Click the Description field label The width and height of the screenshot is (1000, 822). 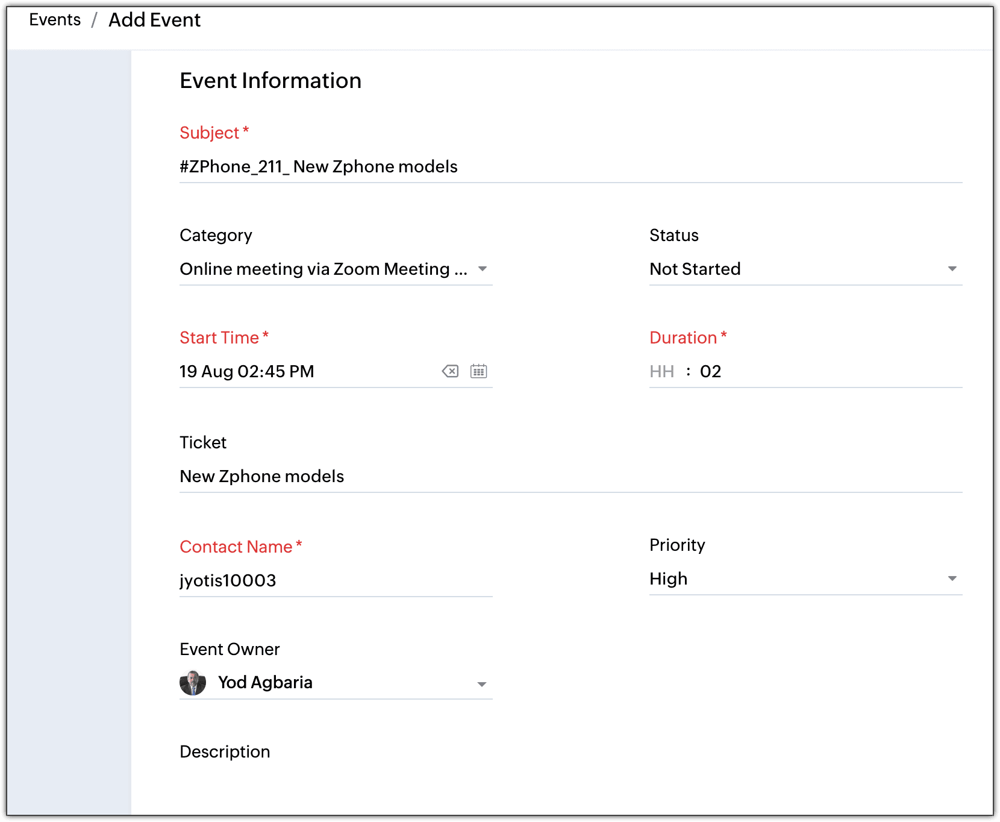(225, 751)
